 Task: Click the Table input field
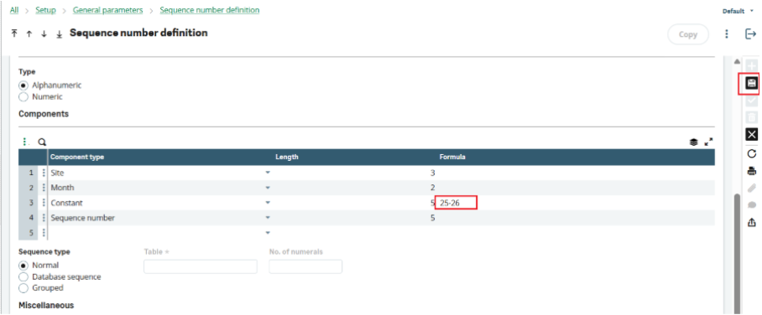pos(201,266)
